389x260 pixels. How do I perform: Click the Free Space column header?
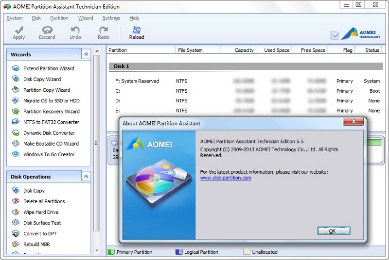[x=310, y=50]
